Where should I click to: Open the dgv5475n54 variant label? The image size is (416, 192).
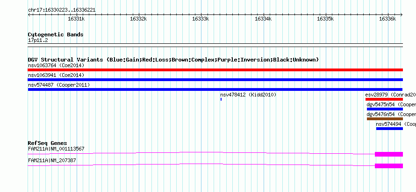point(391,104)
